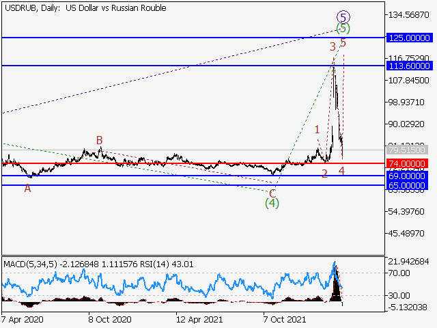437x328 pixels.
Task: Click the circled purple 5 wave label
Action: pyautogui.click(x=343, y=17)
